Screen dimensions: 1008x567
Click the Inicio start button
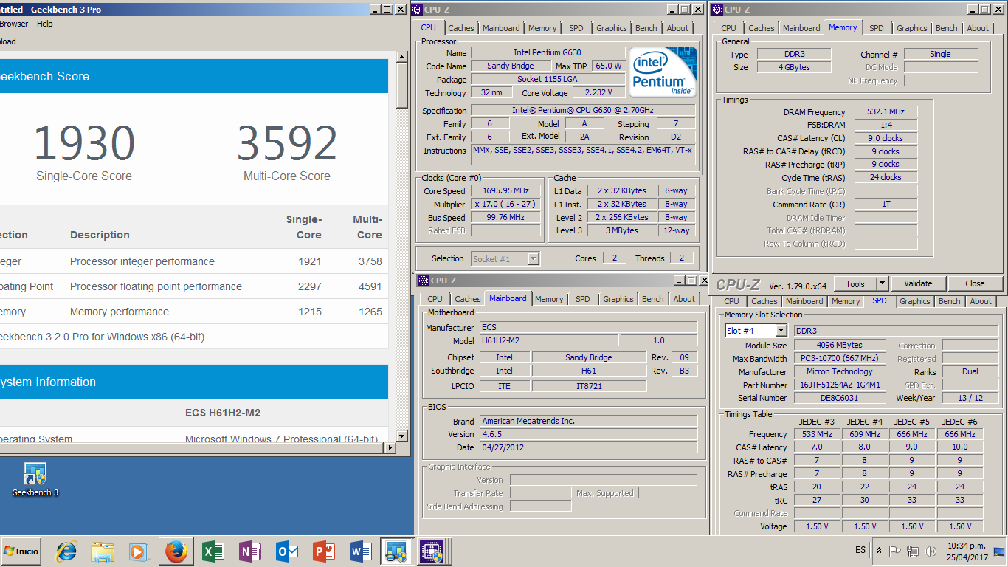pos(21,551)
